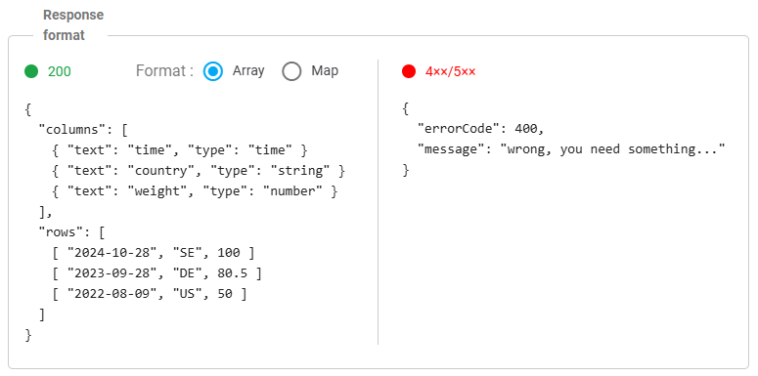Select the Array format radio button
Viewport: 758px width, 376px height.
213,71
